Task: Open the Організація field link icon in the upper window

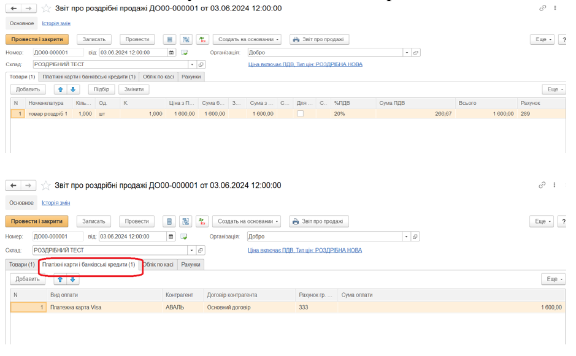Action: coord(416,53)
